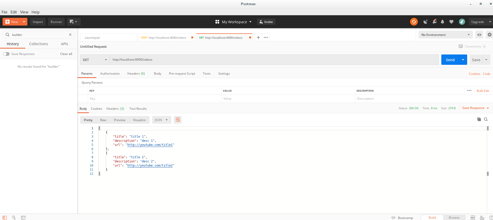Click the request URL input field

pos(274,60)
